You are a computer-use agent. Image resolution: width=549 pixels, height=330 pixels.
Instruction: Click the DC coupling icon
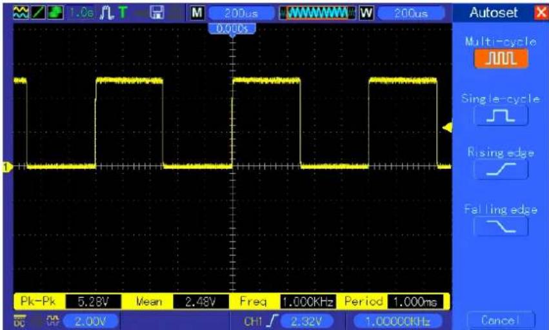click(19, 321)
